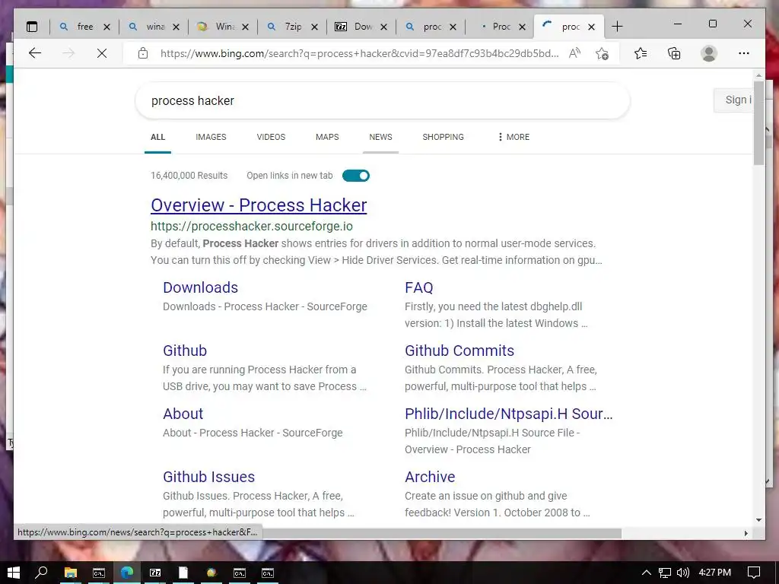
Task: Select the SHOPPING search category
Action: pos(444,137)
